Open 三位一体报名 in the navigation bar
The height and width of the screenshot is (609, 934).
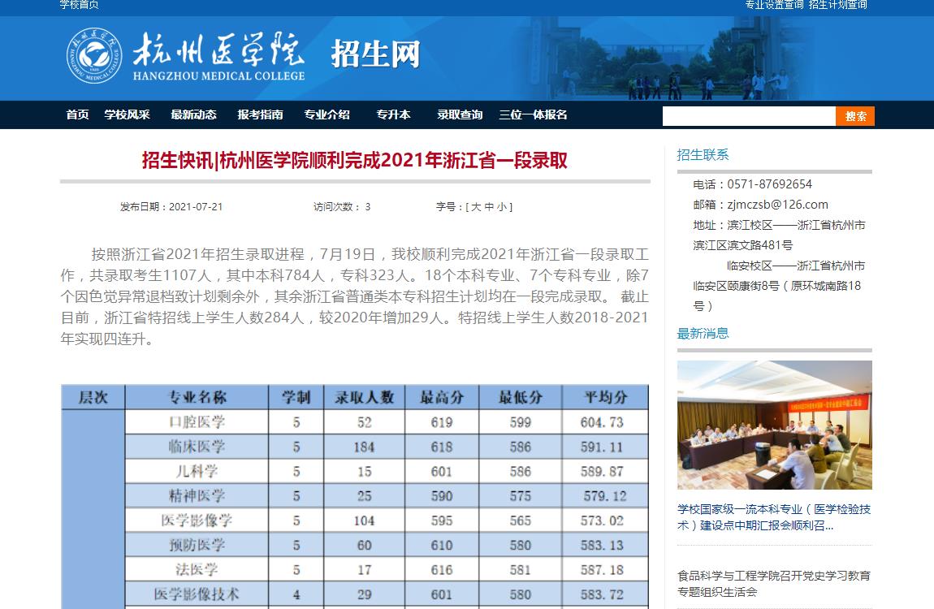point(533,114)
